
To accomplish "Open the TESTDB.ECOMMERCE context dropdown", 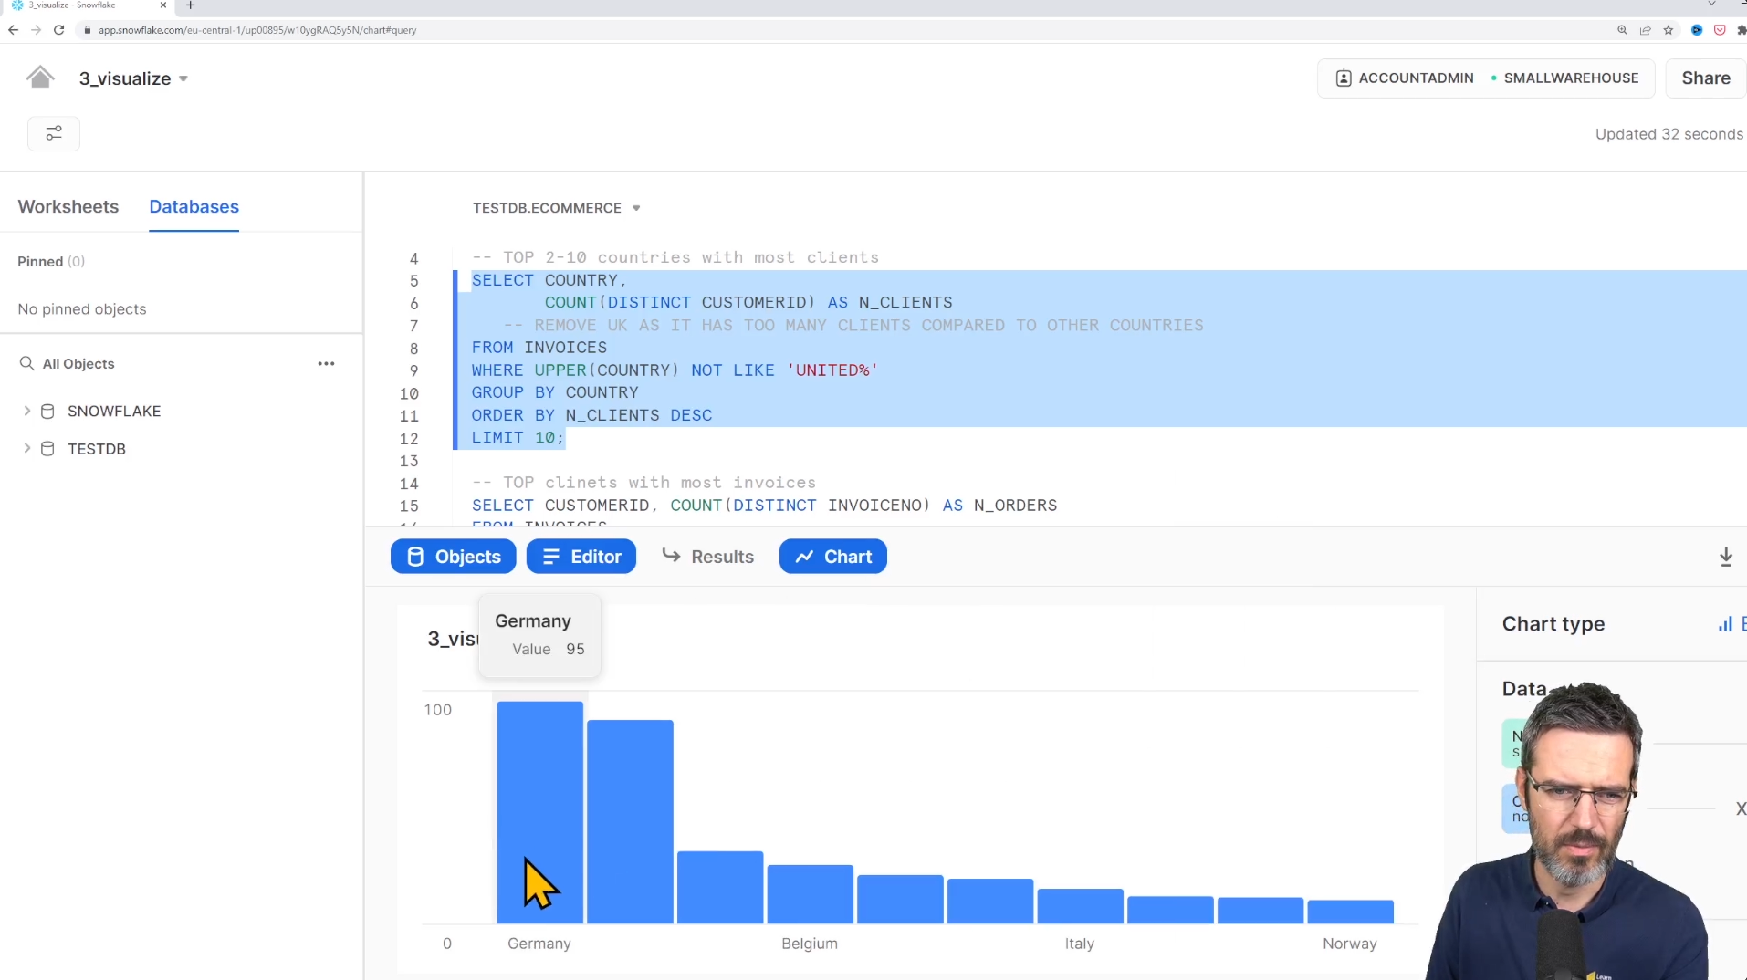I will pos(556,208).
